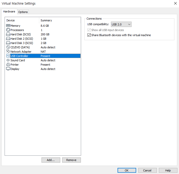Click the CD/DVD (SATA) disc icon
179x174 pixels.
tap(8, 47)
